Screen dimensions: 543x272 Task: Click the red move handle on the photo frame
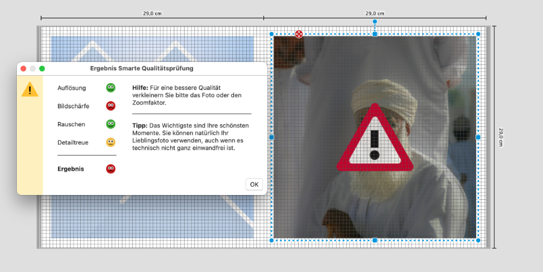click(299, 34)
